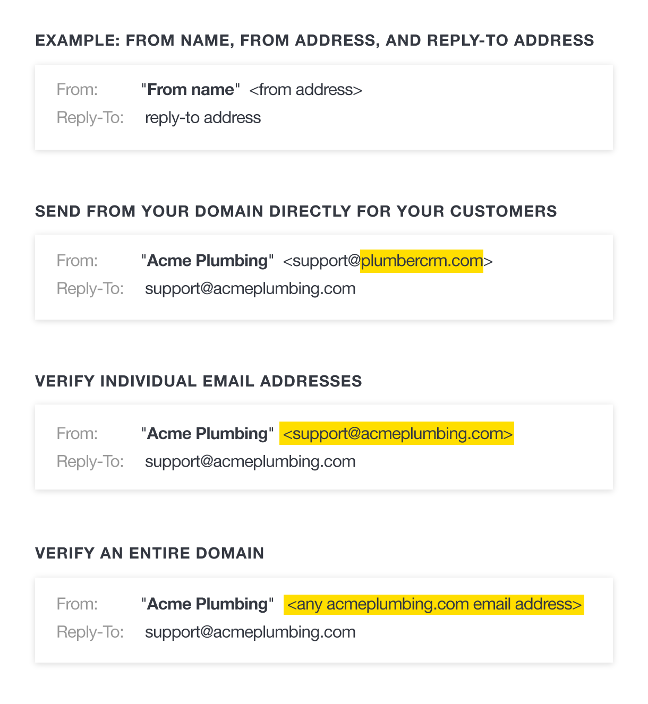648x704 pixels.
Task: Click the bold "From name" text
Action: pyautogui.click(x=190, y=89)
